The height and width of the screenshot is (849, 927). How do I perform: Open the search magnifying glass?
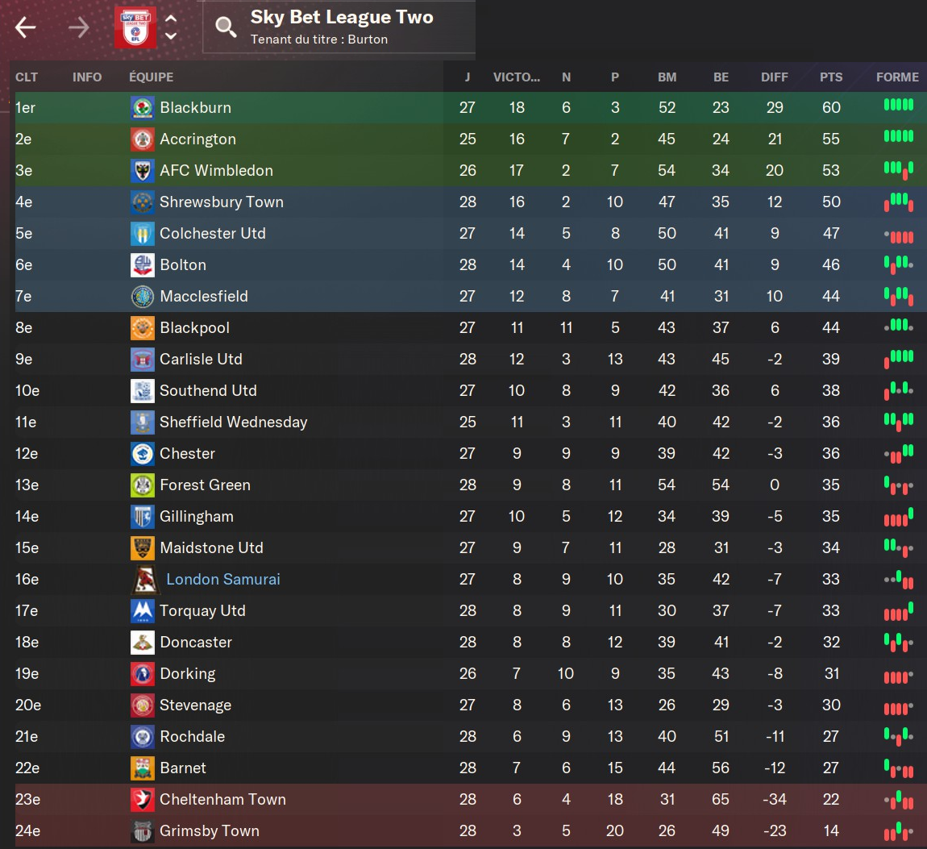point(226,28)
